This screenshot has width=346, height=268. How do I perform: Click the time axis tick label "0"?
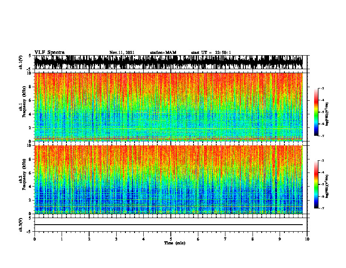tap(35, 239)
